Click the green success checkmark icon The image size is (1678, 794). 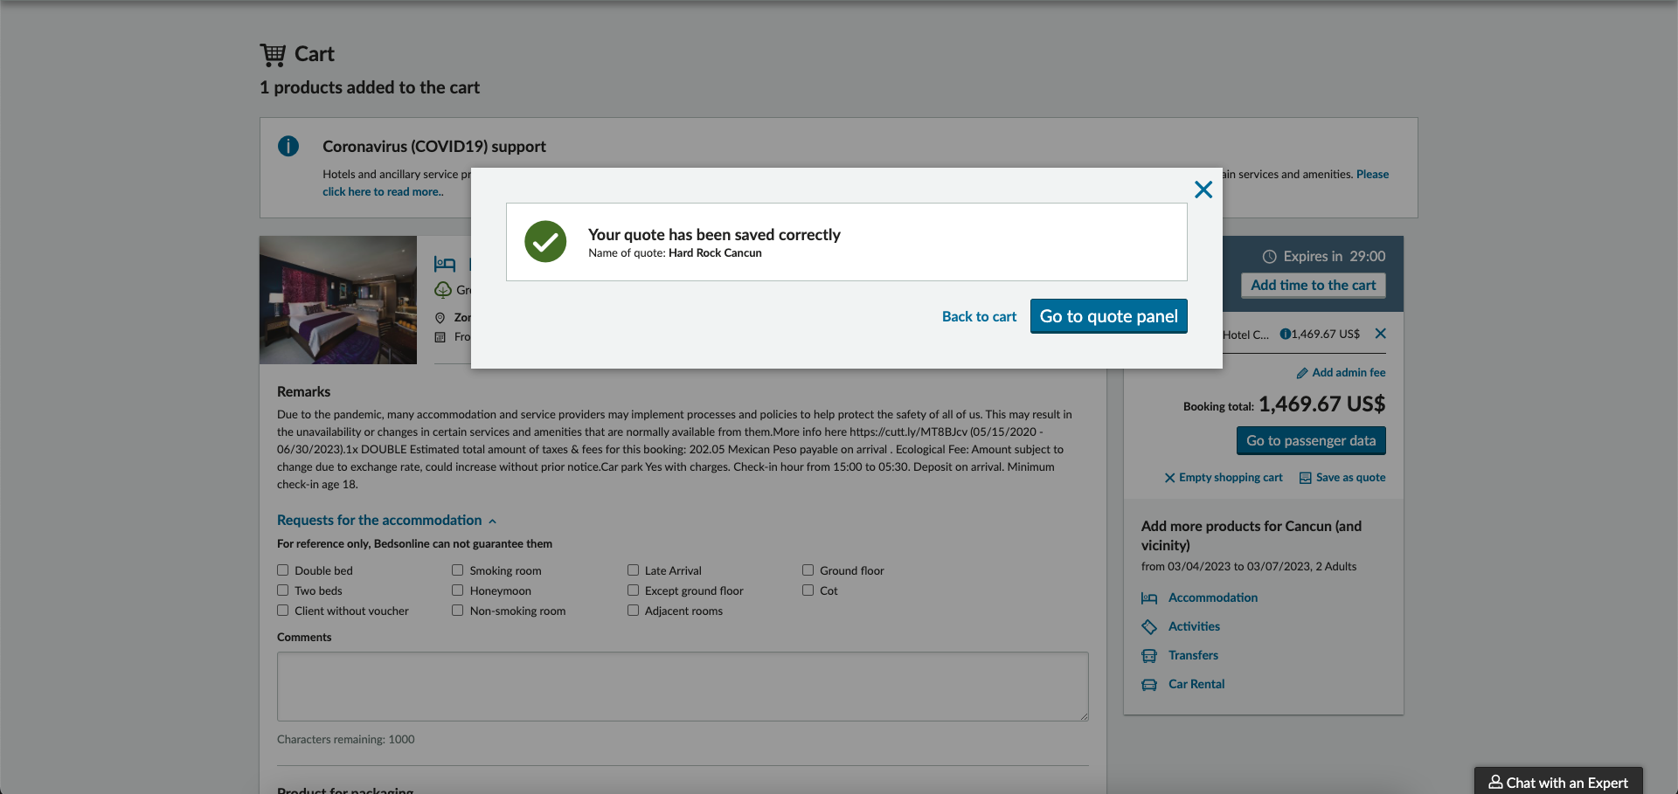pyautogui.click(x=545, y=241)
